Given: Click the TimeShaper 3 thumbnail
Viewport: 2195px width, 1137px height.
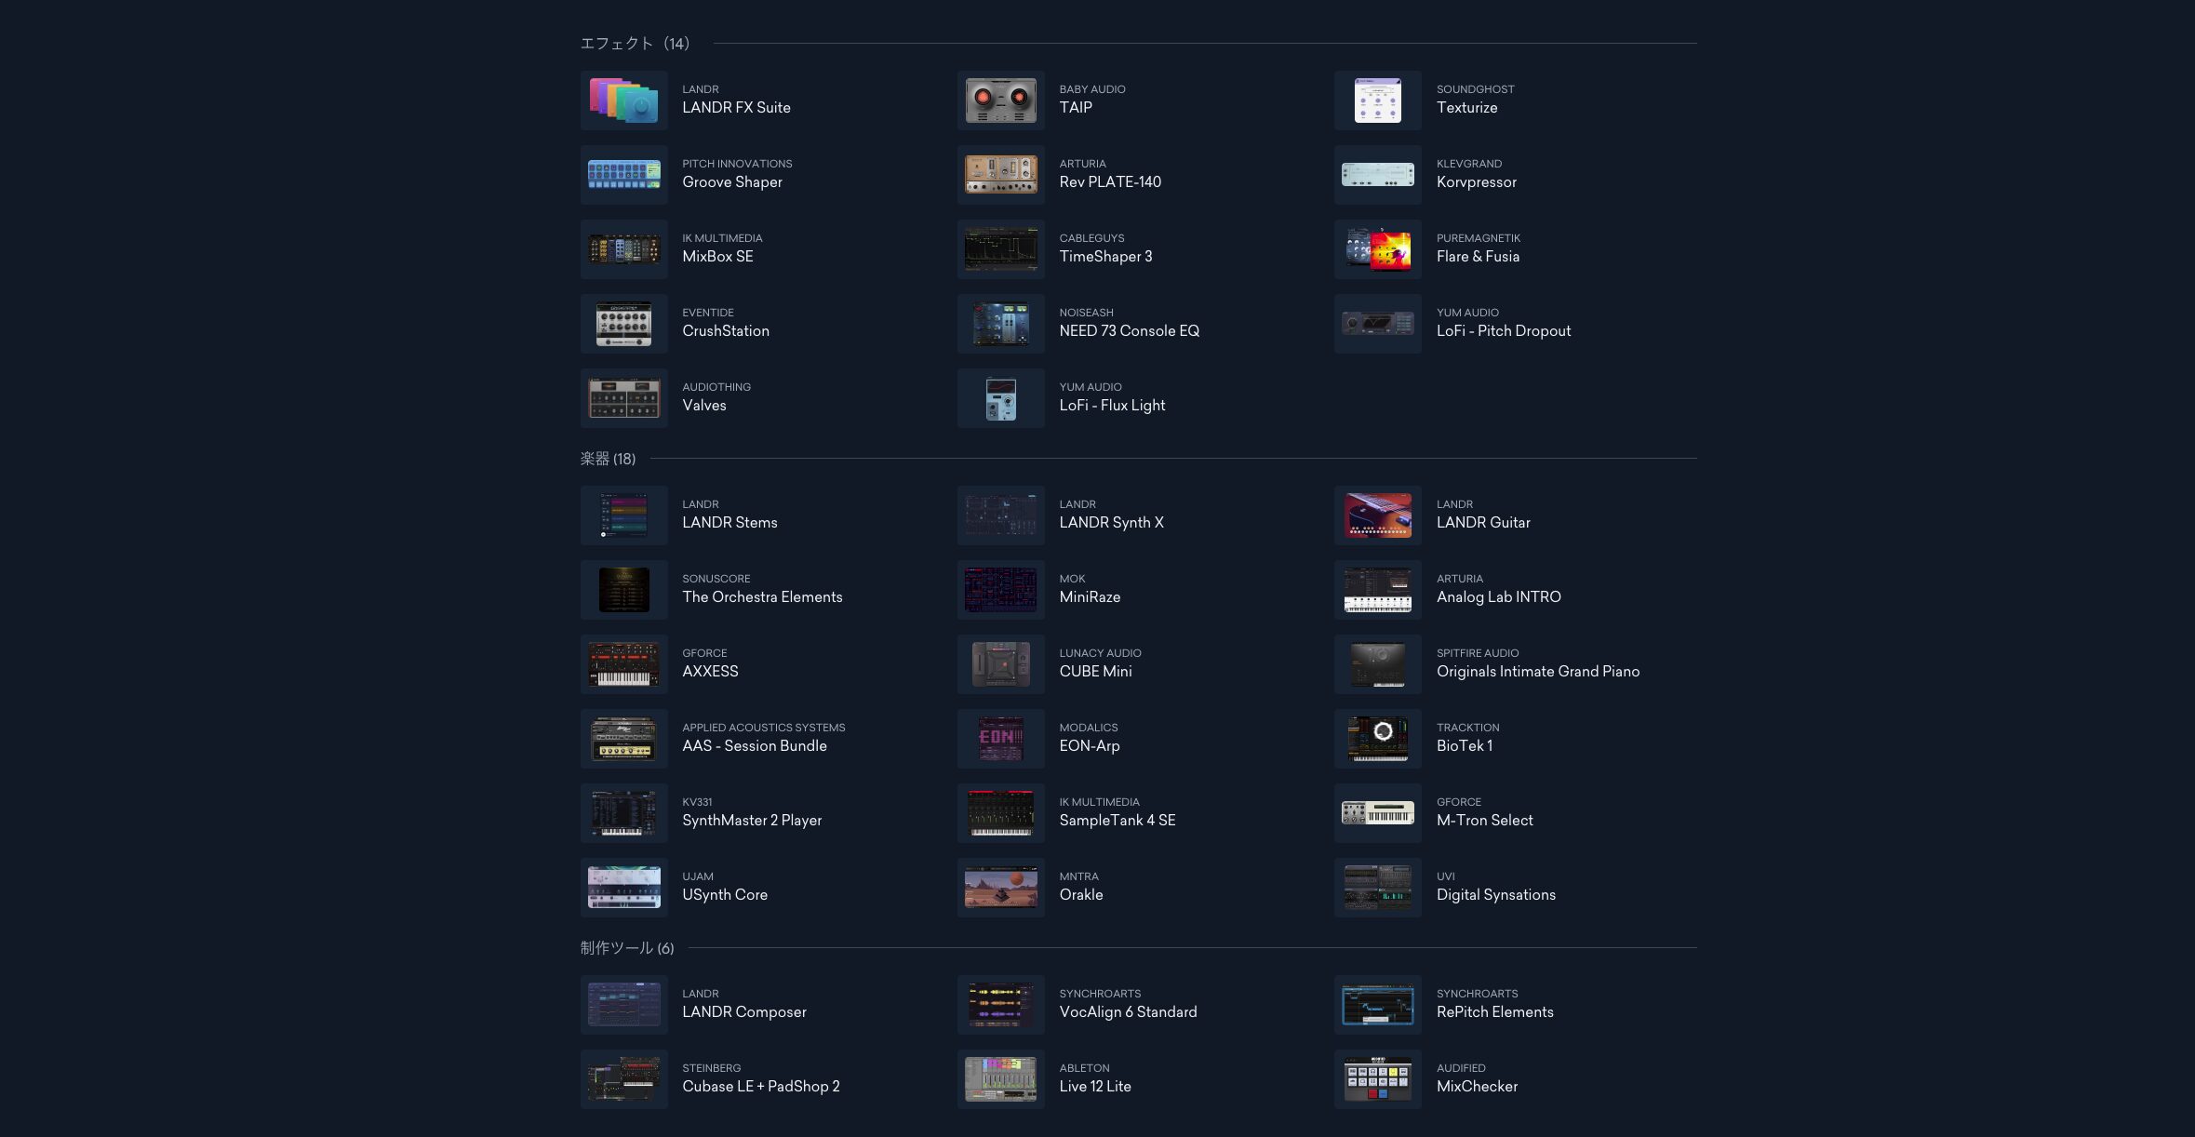Looking at the screenshot, I should (1000, 249).
